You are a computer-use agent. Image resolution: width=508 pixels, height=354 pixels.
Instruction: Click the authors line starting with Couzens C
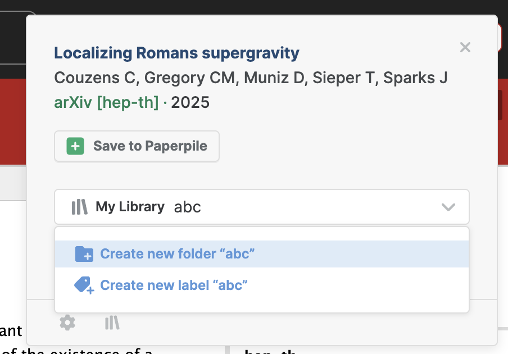[x=251, y=78]
